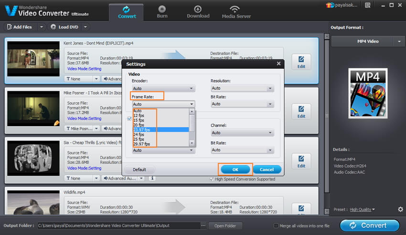
Task: Choose 25 fps from frame rate list
Action: [x=161, y=139]
